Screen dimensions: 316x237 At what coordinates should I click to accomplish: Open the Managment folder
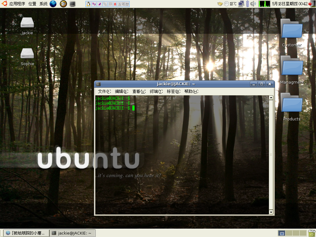click(292, 70)
